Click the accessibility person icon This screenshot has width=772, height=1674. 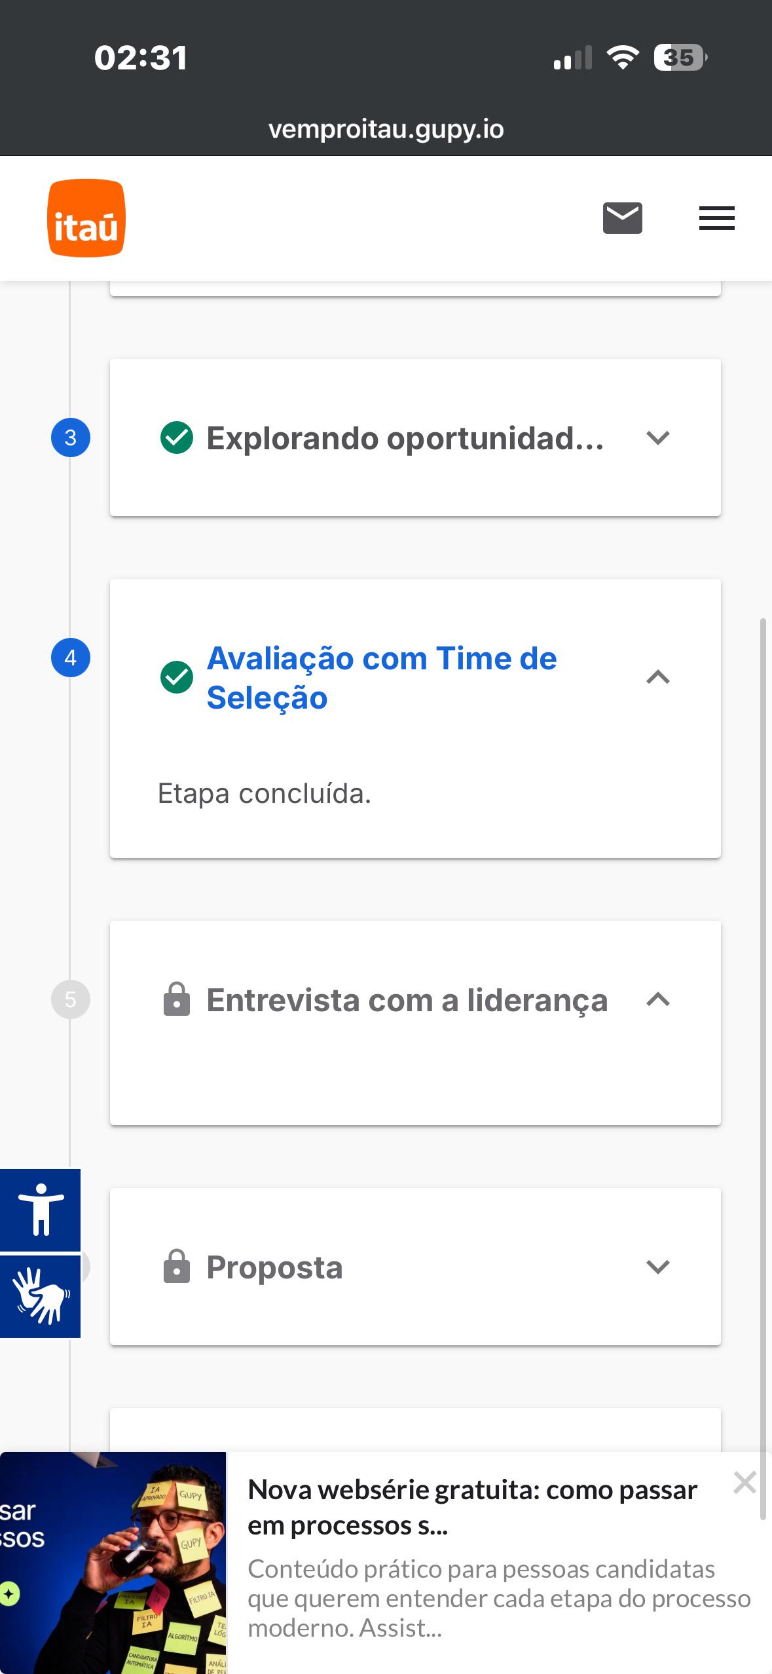[41, 1210]
